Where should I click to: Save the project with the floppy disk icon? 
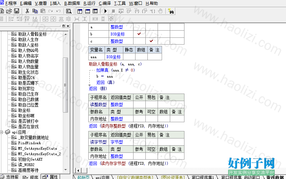[17, 11]
